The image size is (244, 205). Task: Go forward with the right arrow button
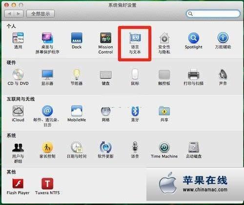click(19, 14)
